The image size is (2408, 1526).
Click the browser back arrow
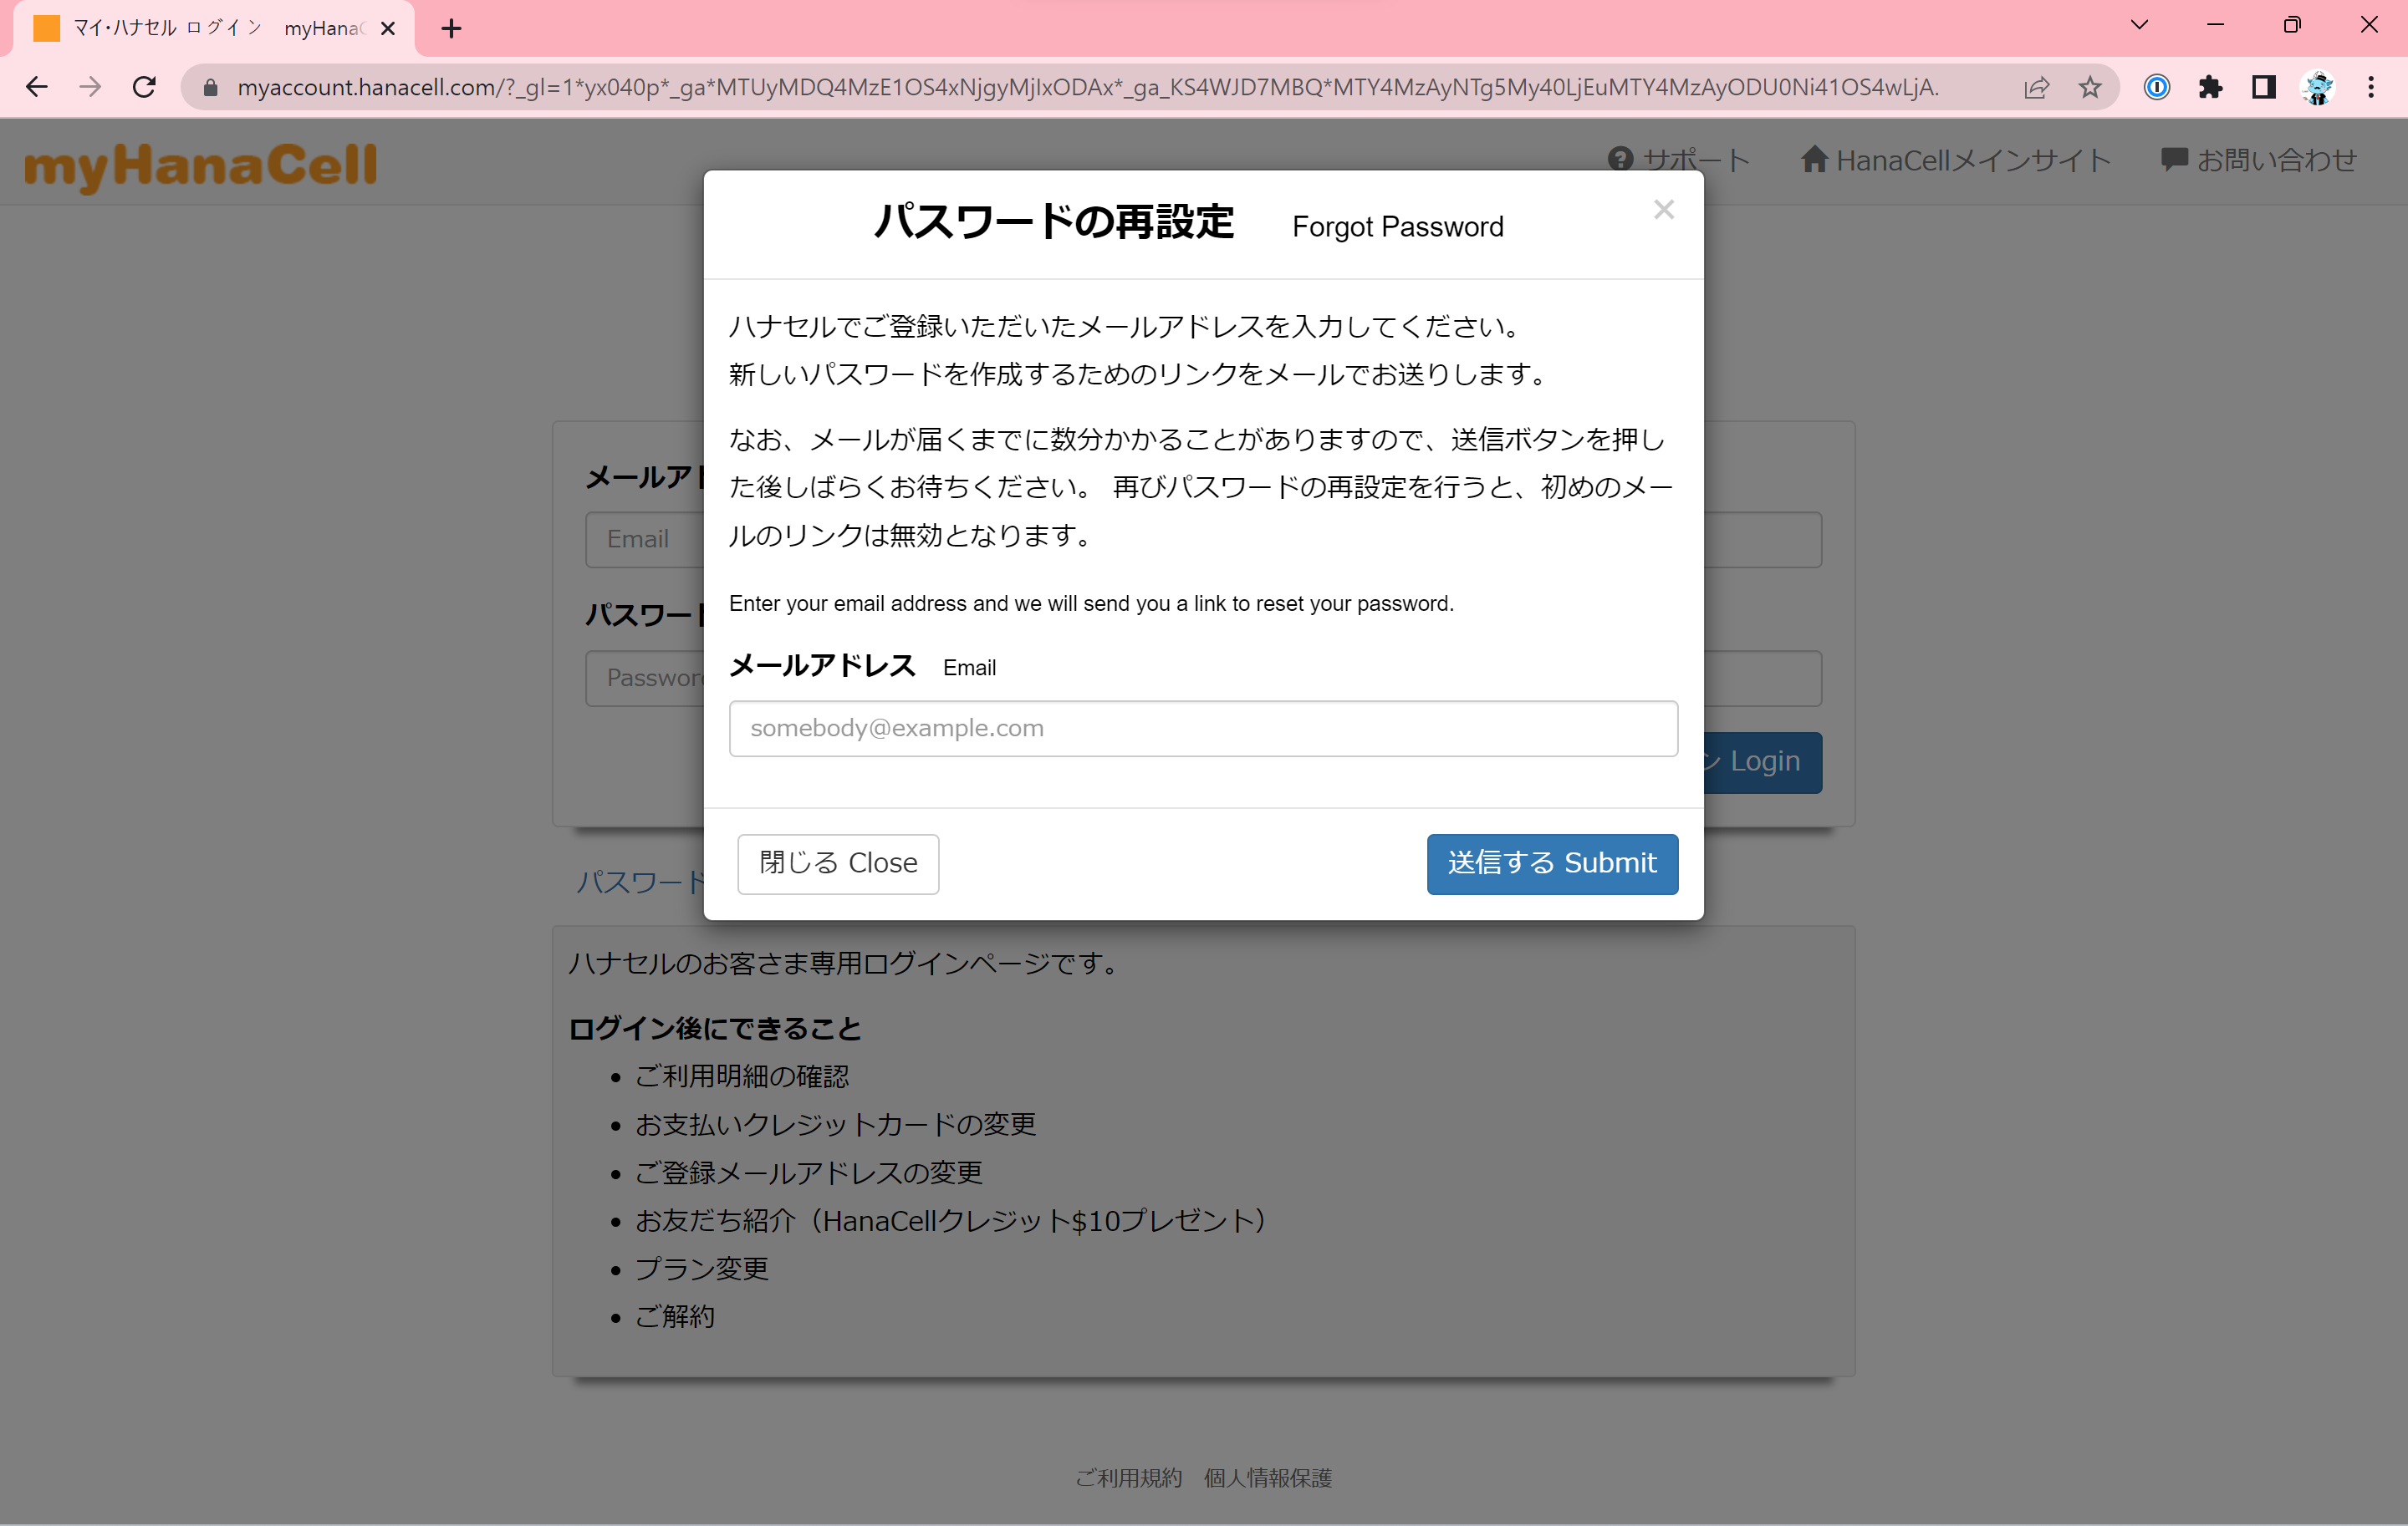(x=37, y=87)
